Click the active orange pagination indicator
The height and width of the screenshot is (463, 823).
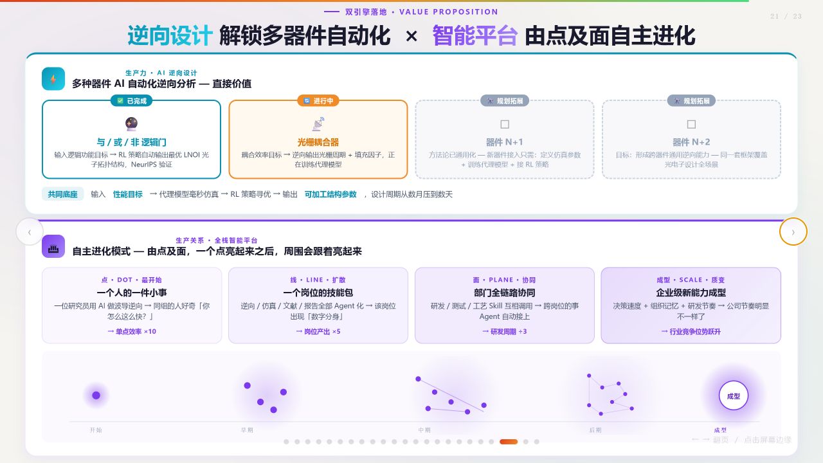point(509,442)
